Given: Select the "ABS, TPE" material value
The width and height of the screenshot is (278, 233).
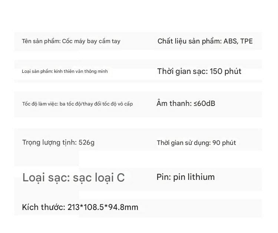Looking at the screenshot, I should pos(238,41).
